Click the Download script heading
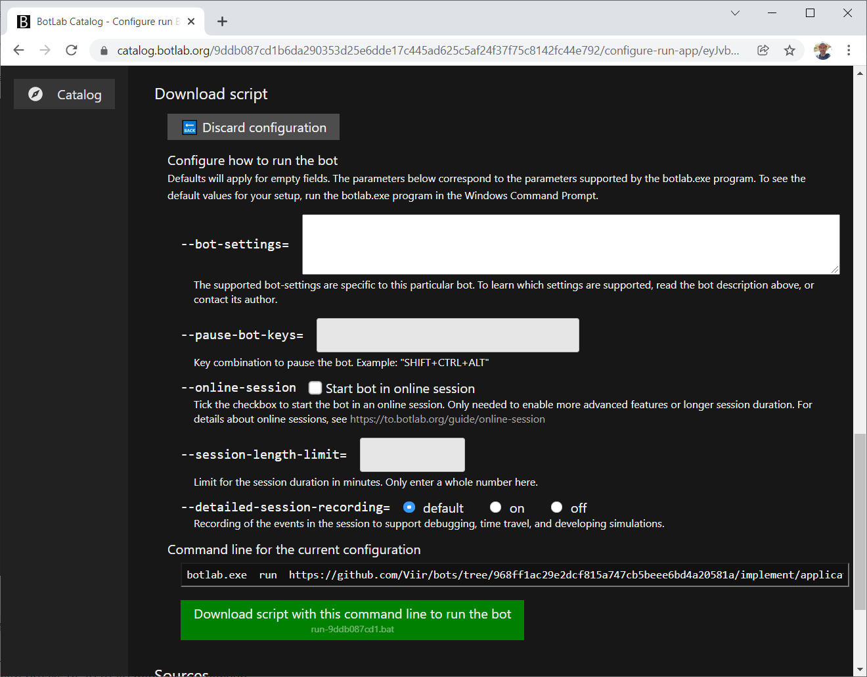 point(211,94)
